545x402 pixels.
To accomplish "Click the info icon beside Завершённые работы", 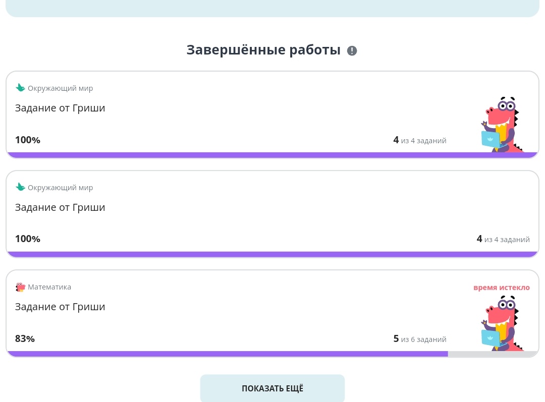I will 352,51.
